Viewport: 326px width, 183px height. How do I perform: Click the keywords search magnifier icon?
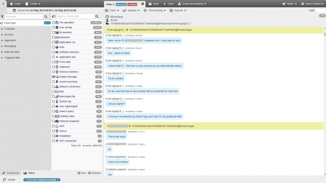[x=46, y=16]
